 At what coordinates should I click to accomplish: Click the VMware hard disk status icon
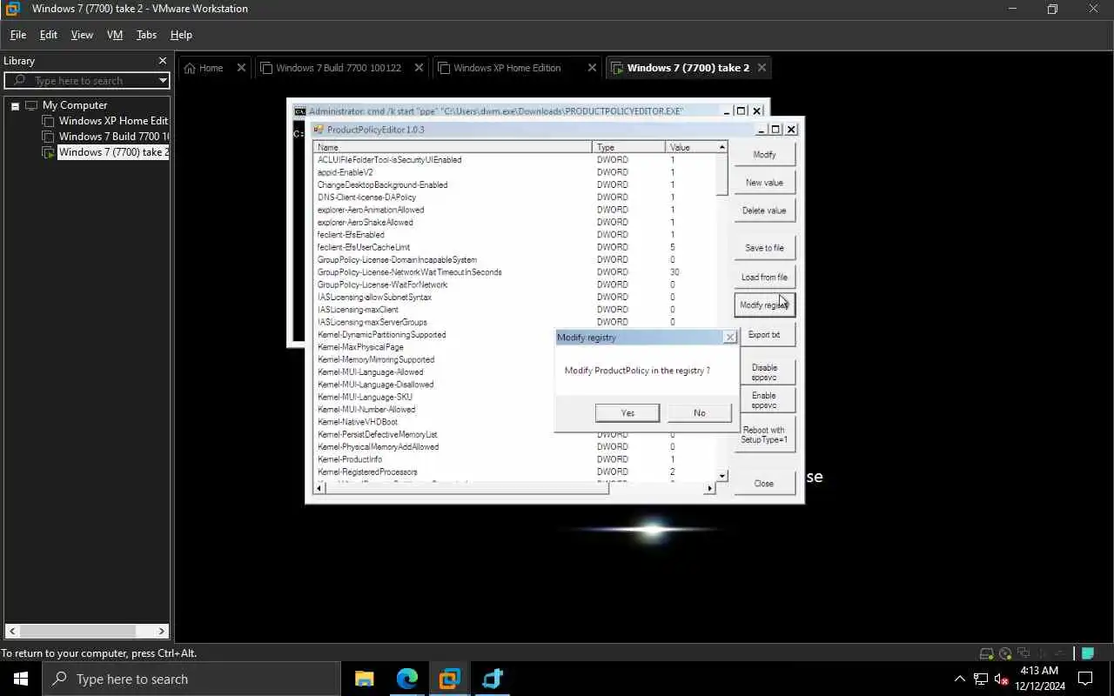click(986, 653)
